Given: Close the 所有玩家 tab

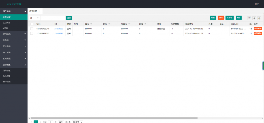Looking at the screenshot, I should tap(39, 11).
